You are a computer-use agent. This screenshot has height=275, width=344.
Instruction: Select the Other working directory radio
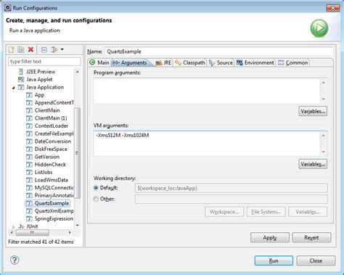click(96, 199)
